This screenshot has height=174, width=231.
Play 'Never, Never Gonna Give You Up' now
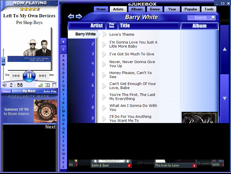[x=104, y=64]
